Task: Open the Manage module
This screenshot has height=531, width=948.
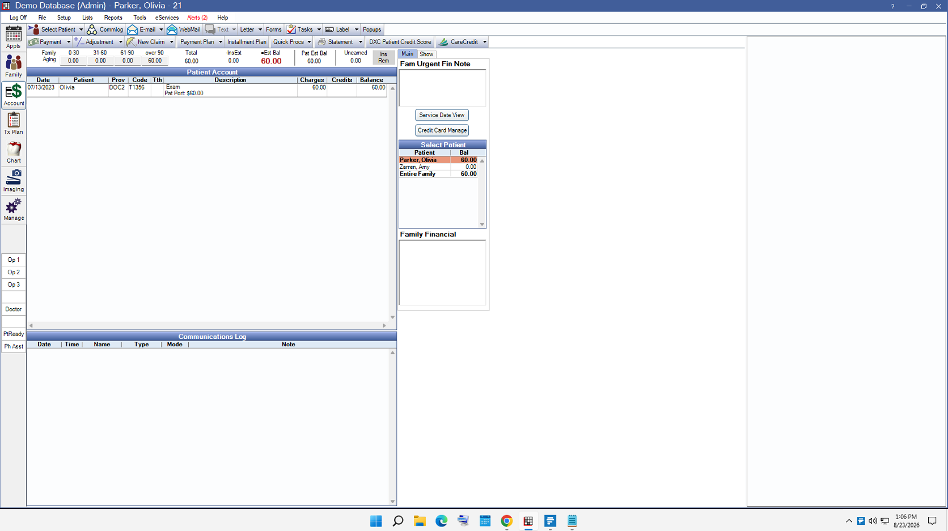Action: pos(13,210)
